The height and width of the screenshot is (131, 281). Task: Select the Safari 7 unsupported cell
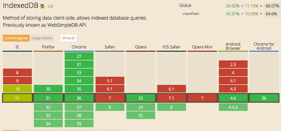(x=110, y=98)
